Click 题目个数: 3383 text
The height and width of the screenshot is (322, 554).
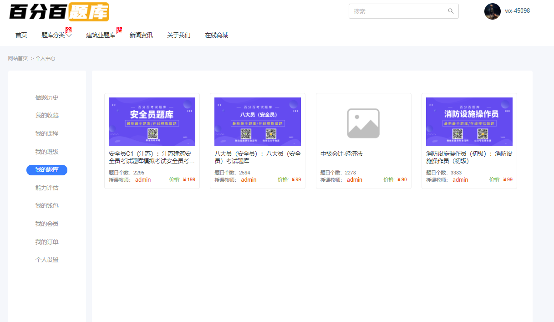(444, 173)
